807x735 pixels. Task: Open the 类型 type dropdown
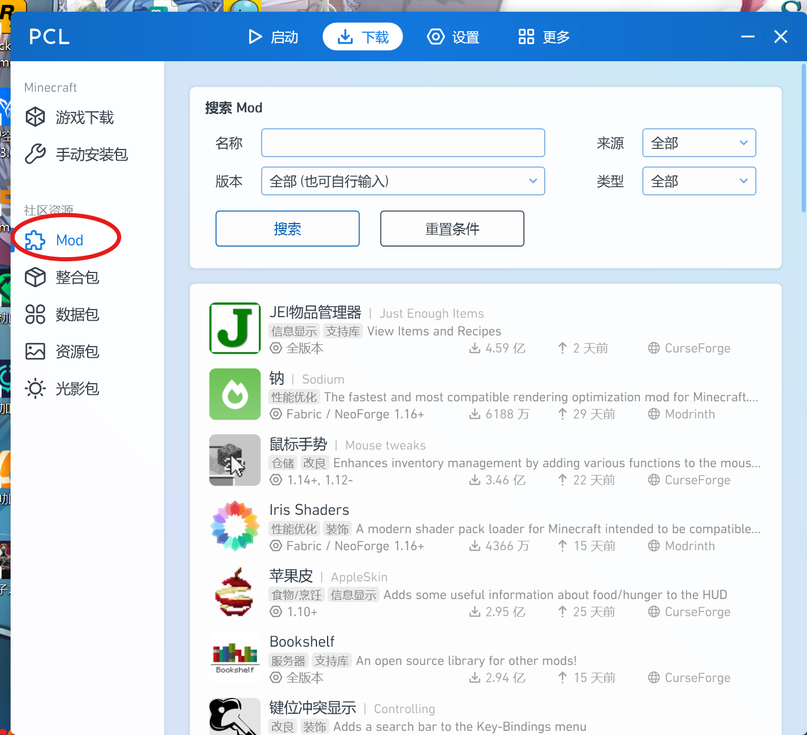click(699, 181)
